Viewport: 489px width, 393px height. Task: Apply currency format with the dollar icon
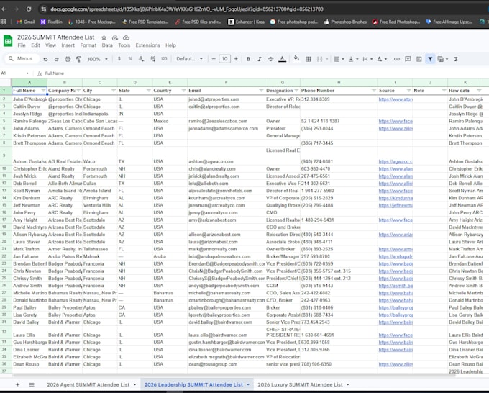(119, 59)
